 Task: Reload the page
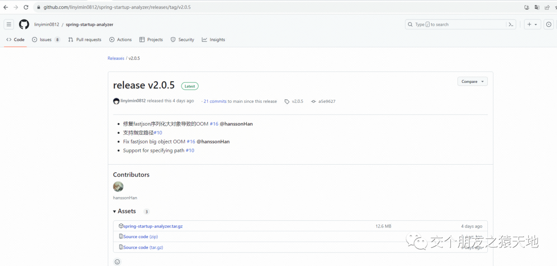tap(26, 7)
